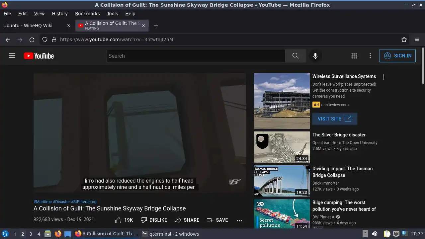Go back in Firefox
The height and width of the screenshot is (239, 425).
(8, 40)
